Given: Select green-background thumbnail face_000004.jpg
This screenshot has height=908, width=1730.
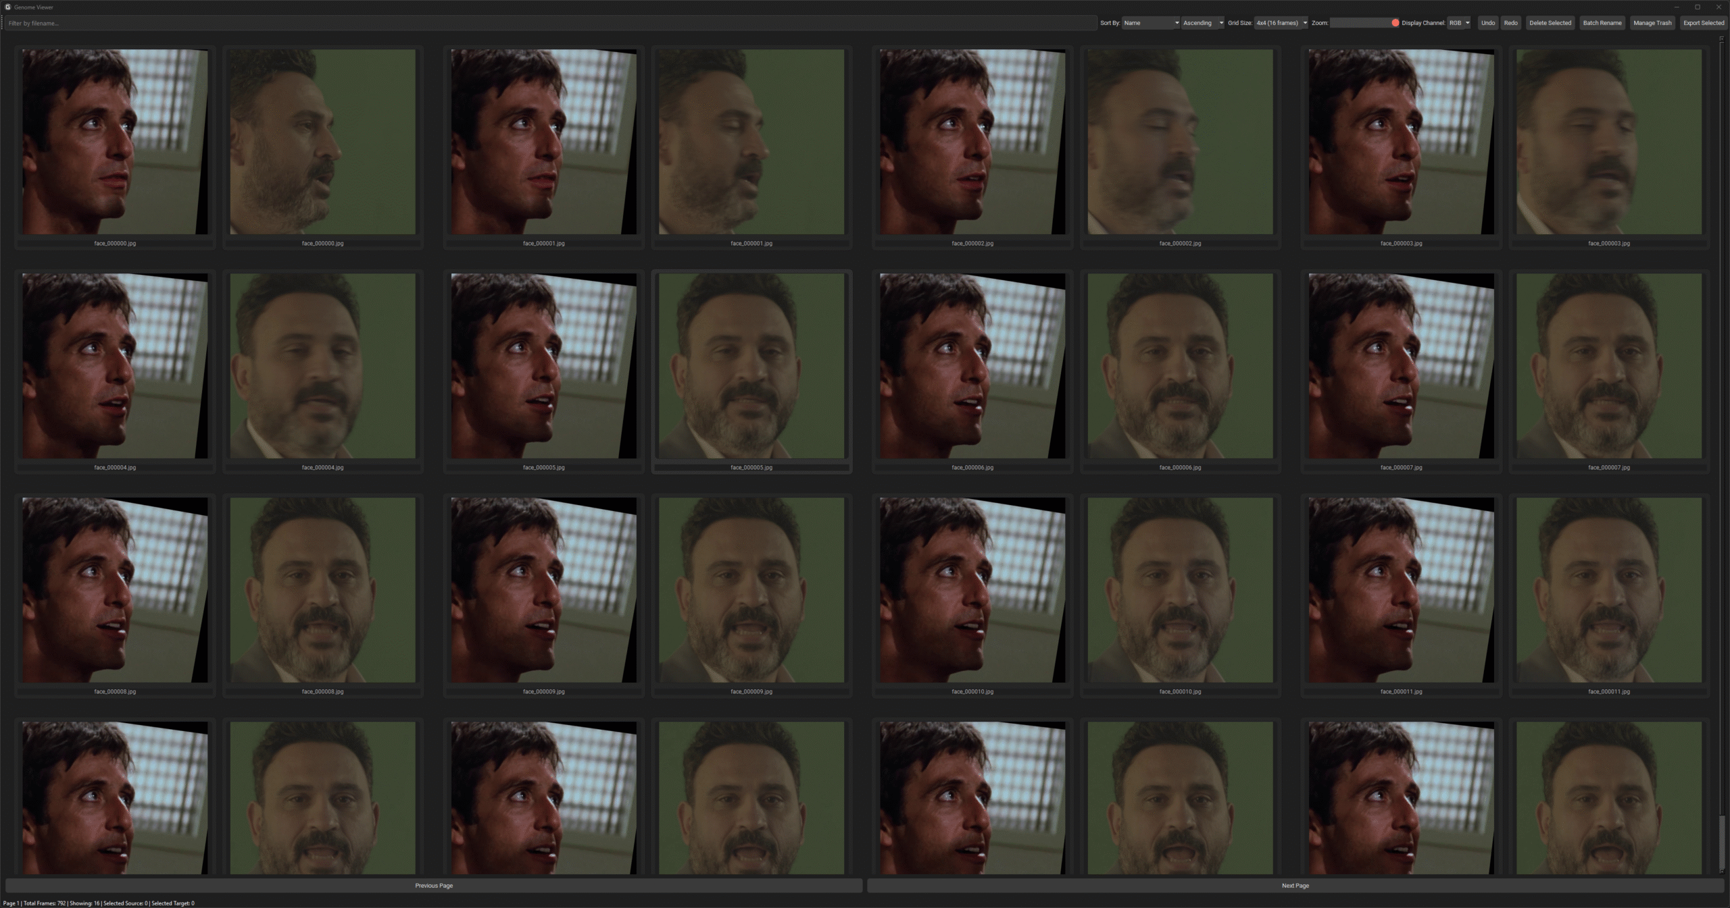Looking at the screenshot, I should [323, 366].
